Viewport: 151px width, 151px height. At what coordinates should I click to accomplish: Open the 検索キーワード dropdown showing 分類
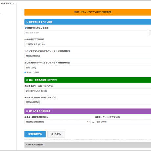(x=123, y=122)
